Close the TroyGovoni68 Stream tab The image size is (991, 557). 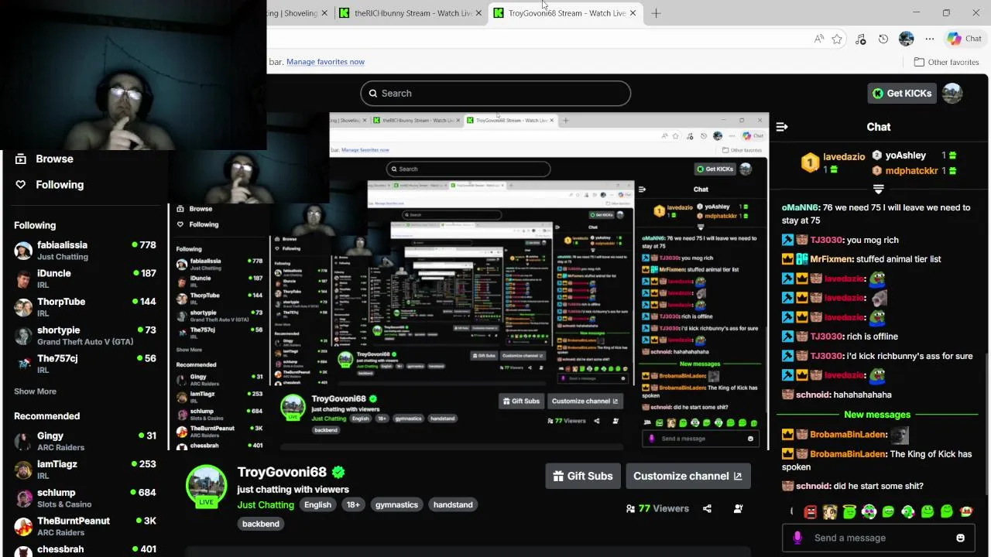[x=633, y=13]
